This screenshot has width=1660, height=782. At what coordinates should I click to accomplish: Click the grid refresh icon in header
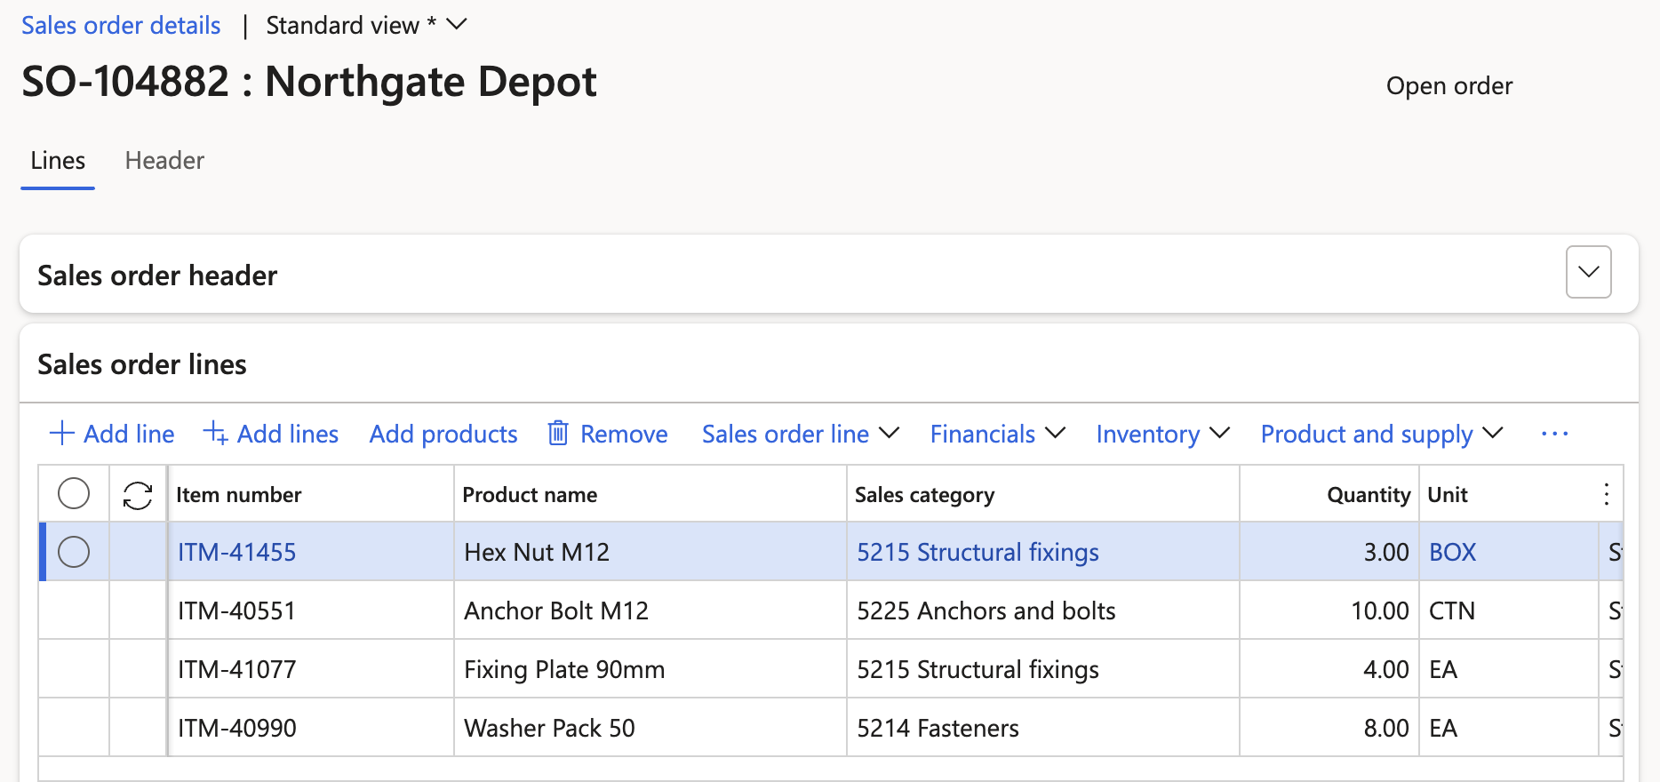tap(138, 495)
